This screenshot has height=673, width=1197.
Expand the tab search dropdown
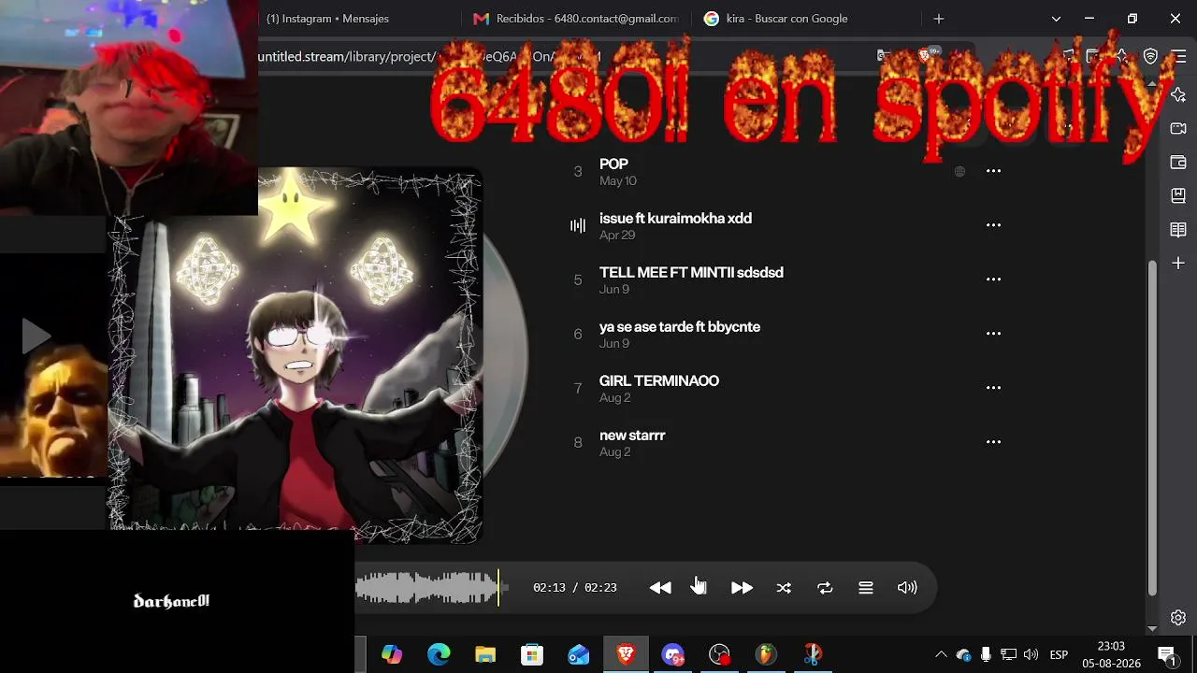click(x=1056, y=19)
